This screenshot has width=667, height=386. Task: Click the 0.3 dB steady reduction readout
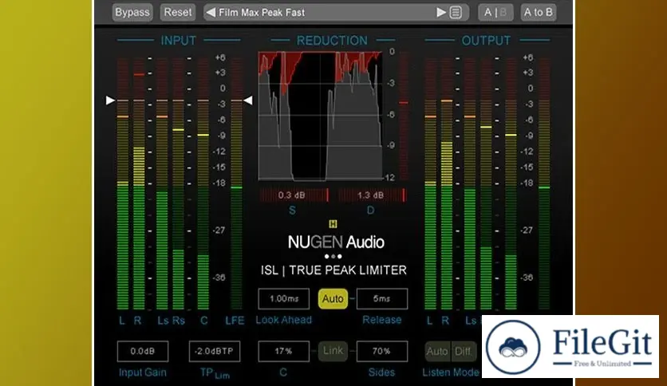click(294, 195)
